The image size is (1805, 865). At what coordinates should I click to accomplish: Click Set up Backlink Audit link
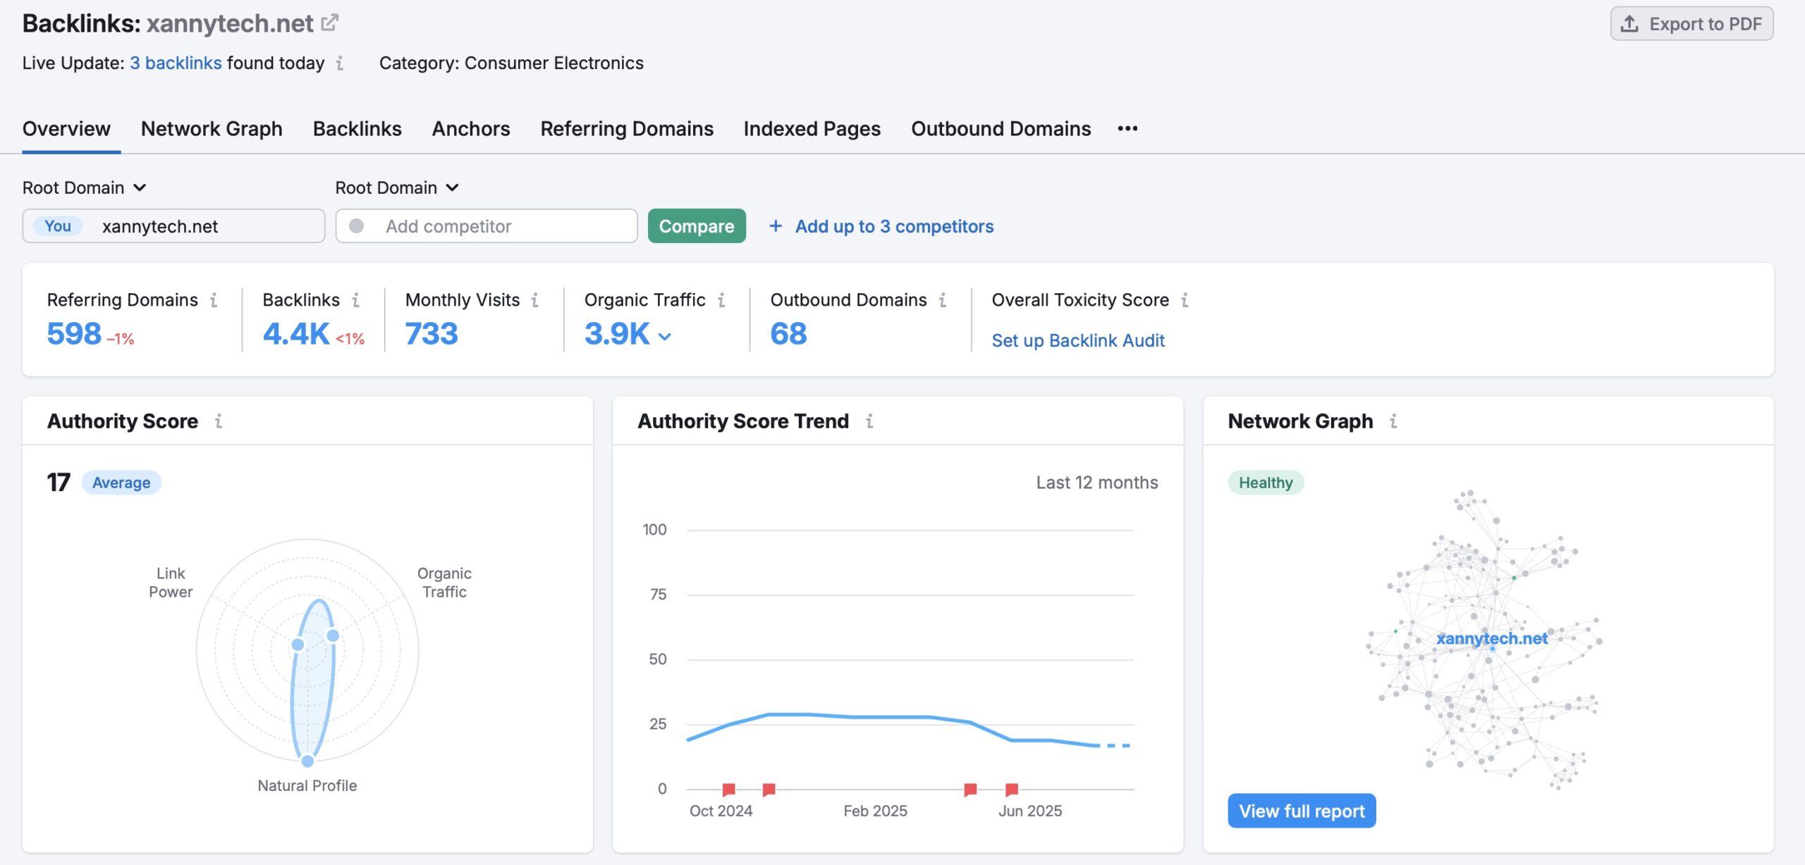[x=1078, y=340]
